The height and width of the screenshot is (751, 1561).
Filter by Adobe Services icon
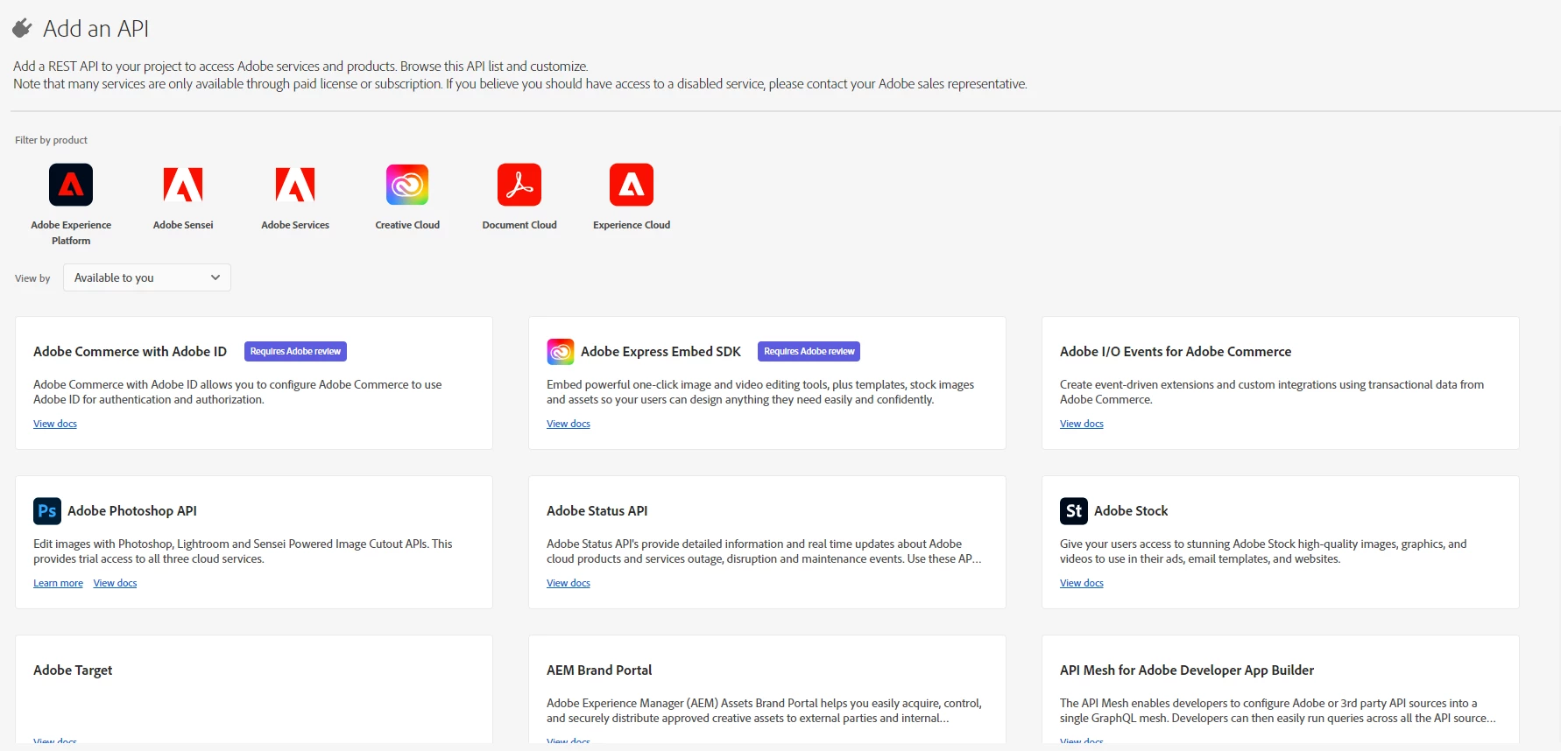coord(295,185)
